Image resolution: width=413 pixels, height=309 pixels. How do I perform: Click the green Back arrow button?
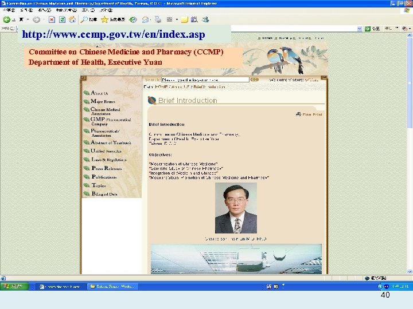tap(6, 19)
